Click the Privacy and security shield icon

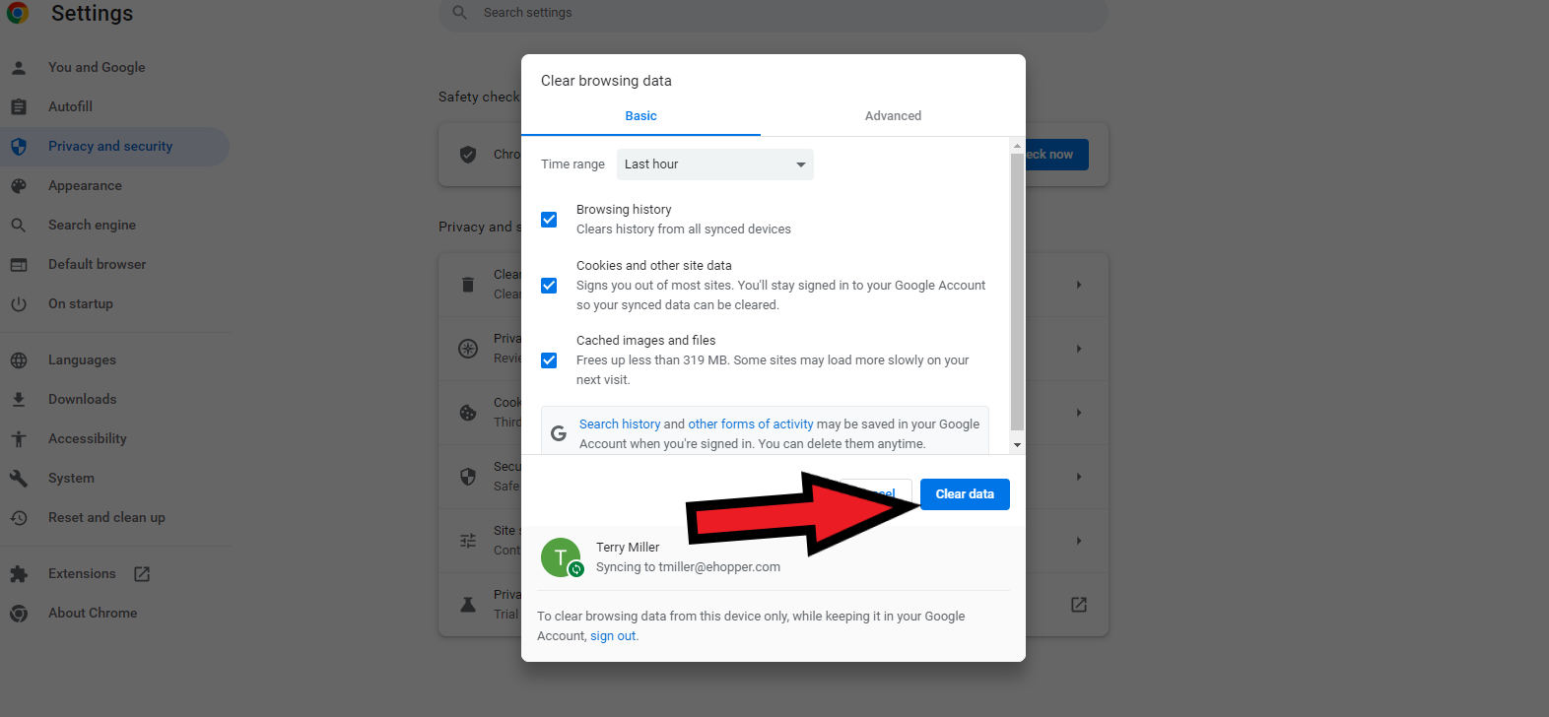tap(19, 146)
